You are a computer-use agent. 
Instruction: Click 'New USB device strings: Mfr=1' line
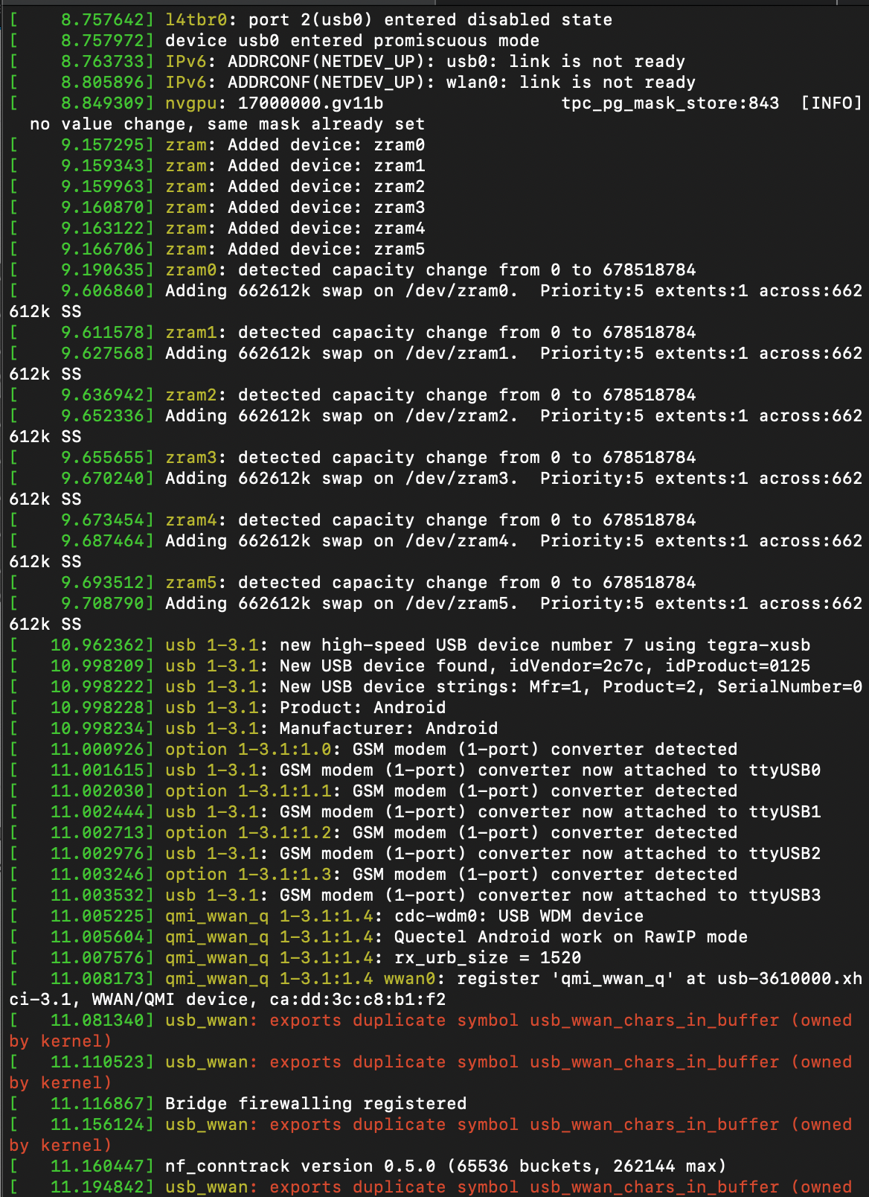point(436,686)
